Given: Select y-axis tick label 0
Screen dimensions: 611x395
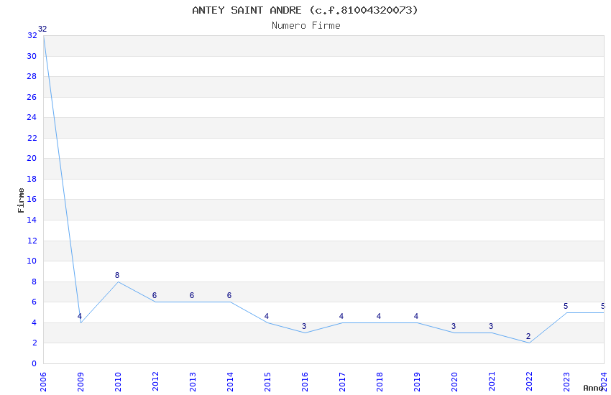Looking at the screenshot, I should 34,363.
